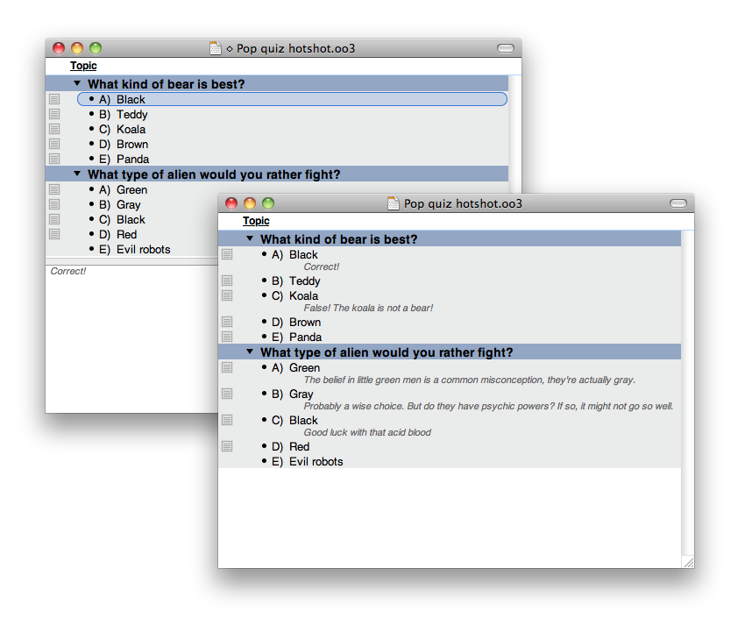This screenshot has height=618, width=745.
Task: Click the resize grip of the front window
Action: coord(687,562)
